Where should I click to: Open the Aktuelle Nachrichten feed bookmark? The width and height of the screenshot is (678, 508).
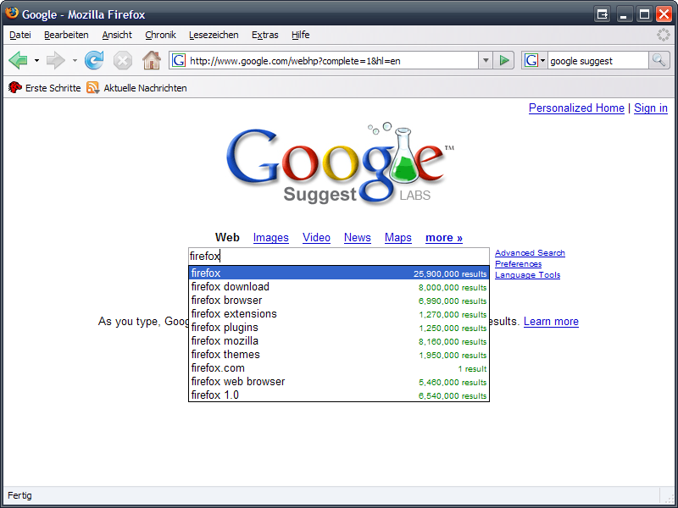coord(136,88)
